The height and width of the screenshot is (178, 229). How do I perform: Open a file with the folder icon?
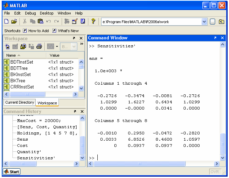14,21
